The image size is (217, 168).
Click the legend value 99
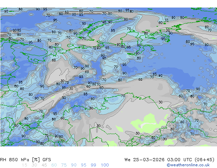[x=93, y=165]
